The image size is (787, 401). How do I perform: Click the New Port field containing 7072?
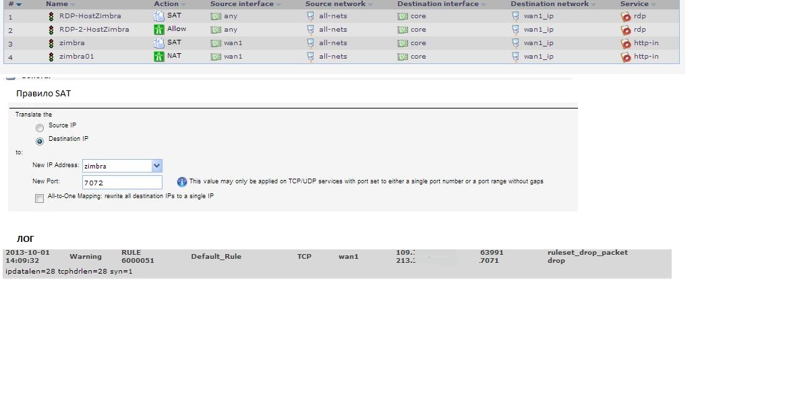(122, 182)
